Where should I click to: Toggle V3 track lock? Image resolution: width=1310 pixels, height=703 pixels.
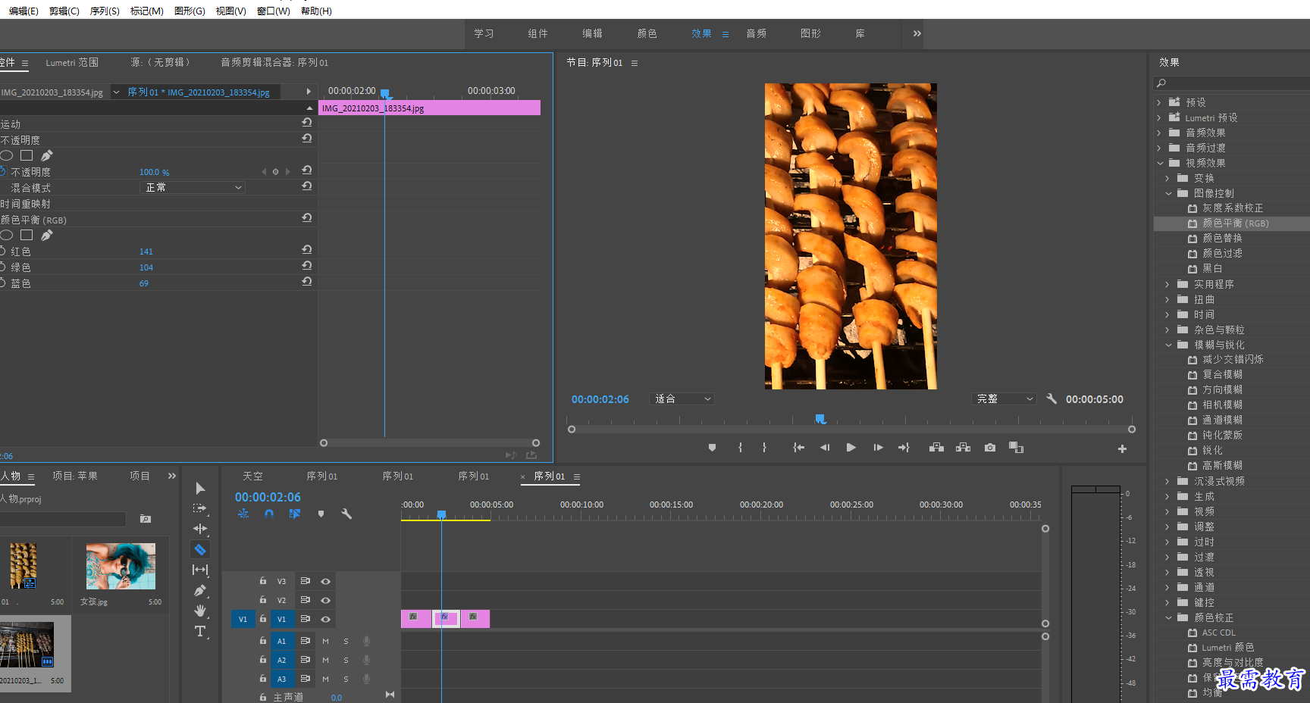[263, 581]
